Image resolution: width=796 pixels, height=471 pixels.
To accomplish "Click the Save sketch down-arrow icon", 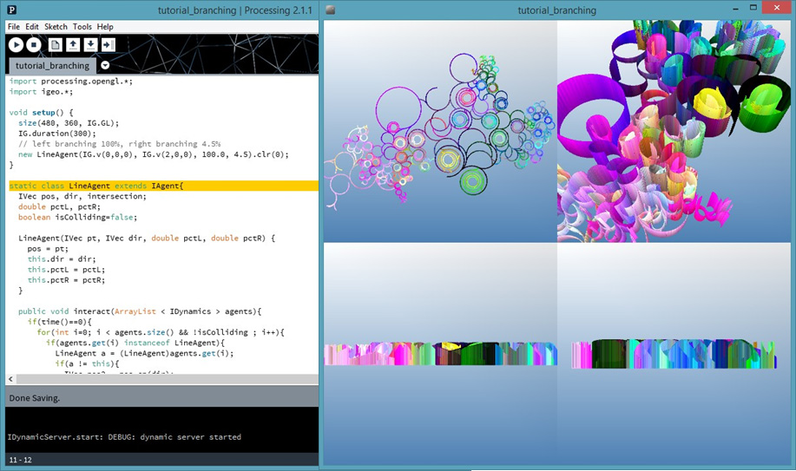I will pyautogui.click(x=90, y=45).
